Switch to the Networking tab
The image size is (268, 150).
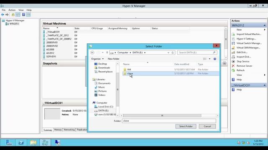[x=69, y=130]
